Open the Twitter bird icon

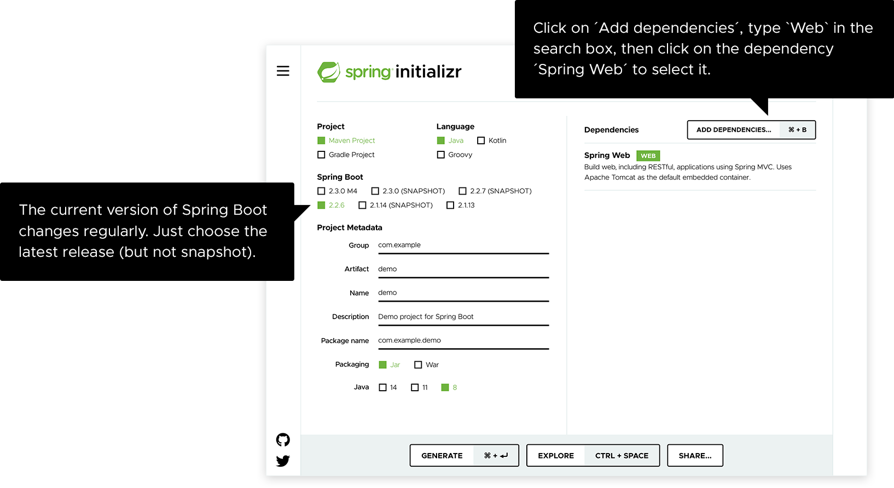pyautogui.click(x=283, y=461)
